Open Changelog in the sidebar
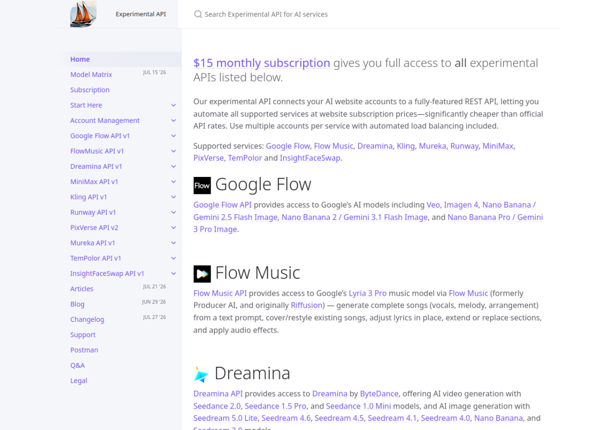 tap(87, 319)
